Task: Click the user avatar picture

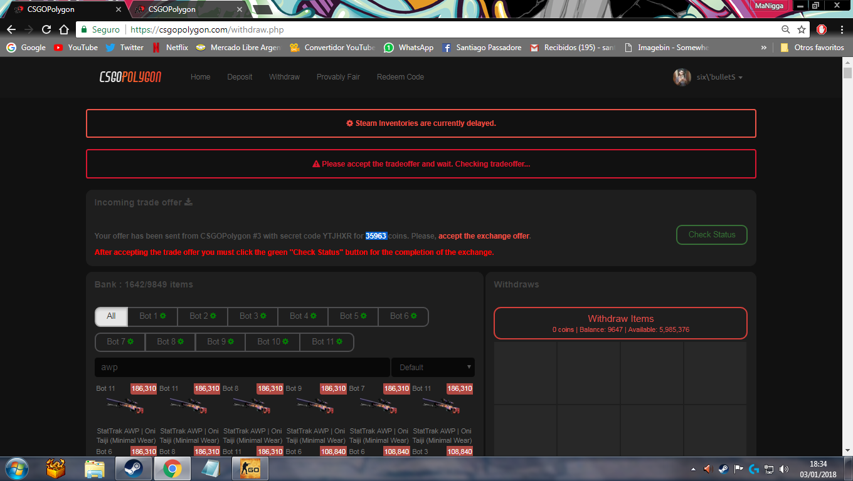Action: pyautogui.click(x=682, y=77)
